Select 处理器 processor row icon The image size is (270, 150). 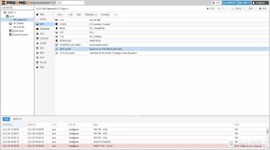[56, 24]
